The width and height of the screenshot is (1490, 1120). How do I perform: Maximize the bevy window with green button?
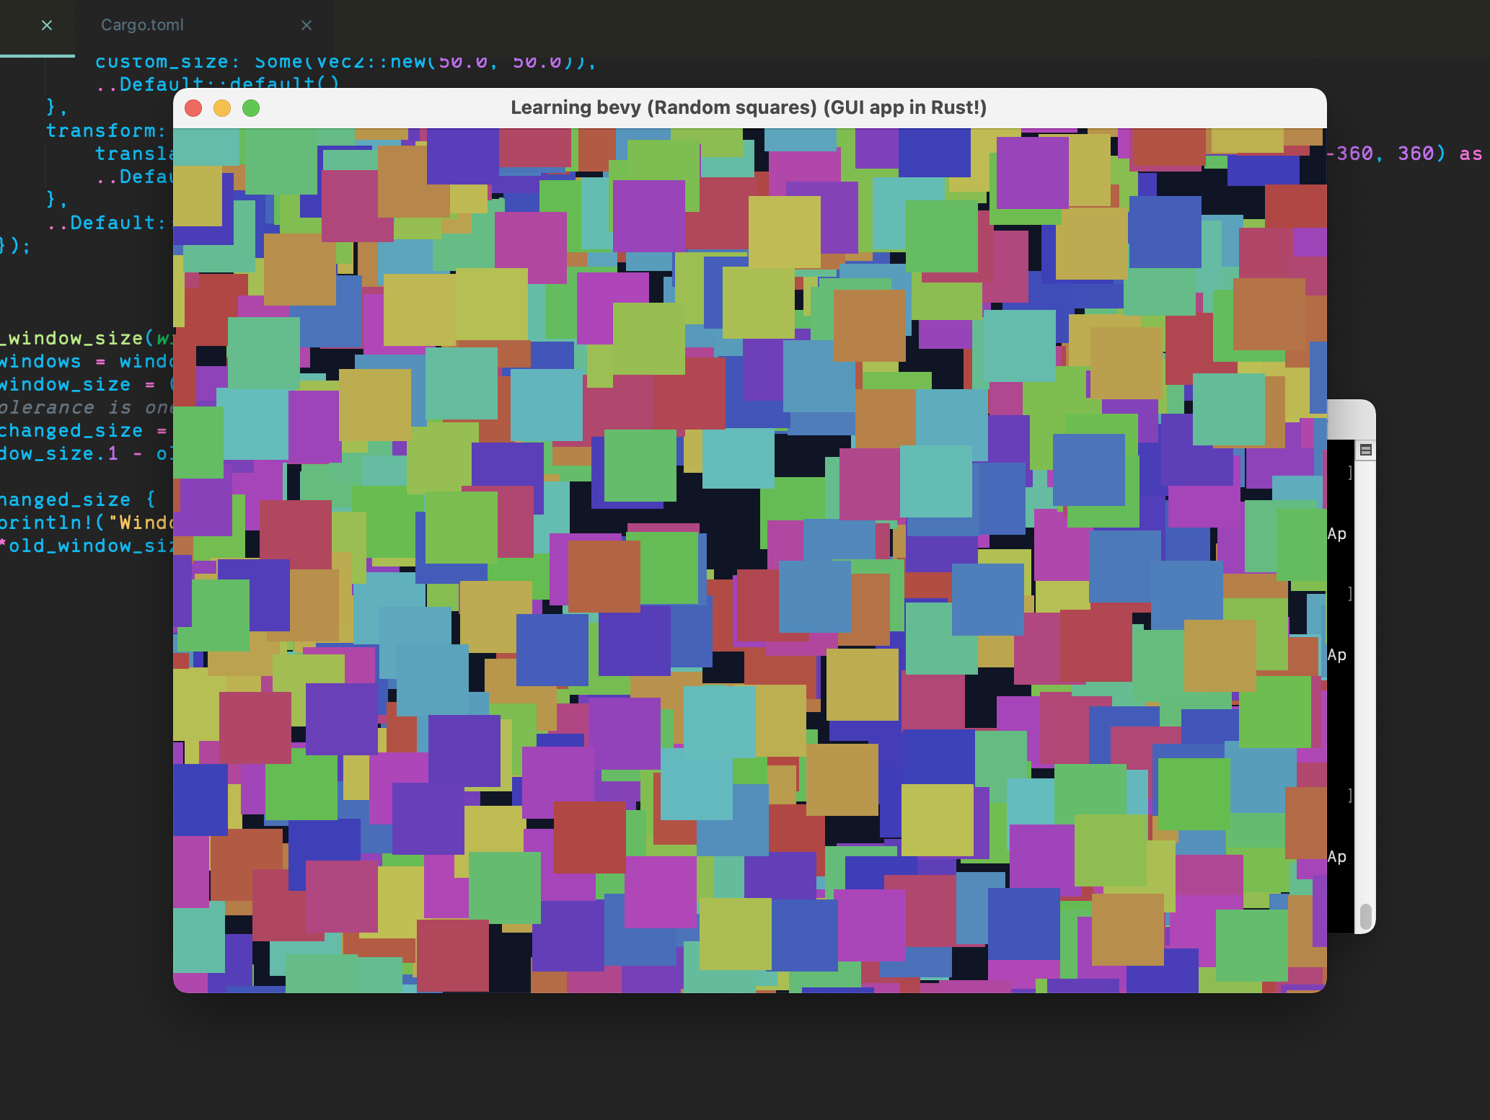[251, 108]
